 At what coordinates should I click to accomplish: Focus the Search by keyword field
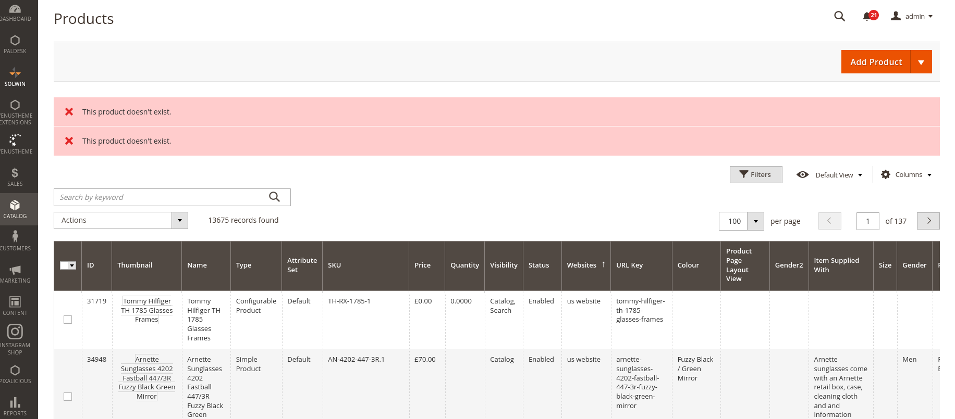click(172, 197)
